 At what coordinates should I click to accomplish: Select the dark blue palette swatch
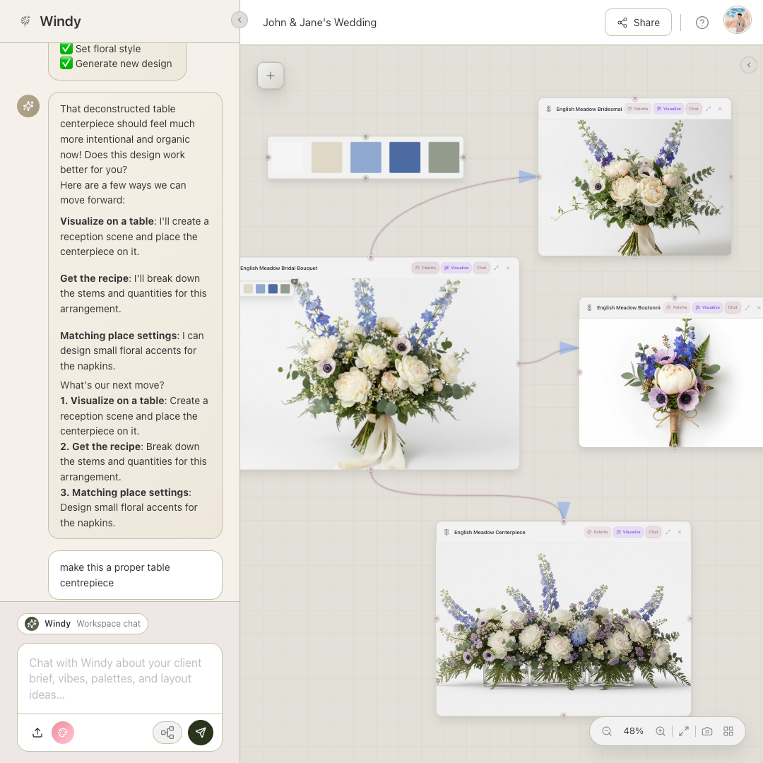405,158
